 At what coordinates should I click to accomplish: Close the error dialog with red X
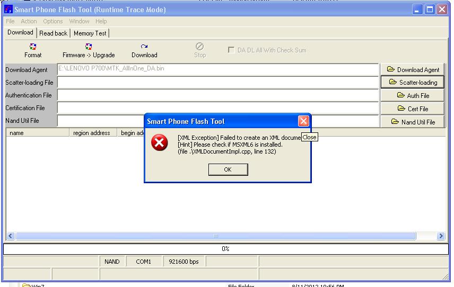coord(303,121)
